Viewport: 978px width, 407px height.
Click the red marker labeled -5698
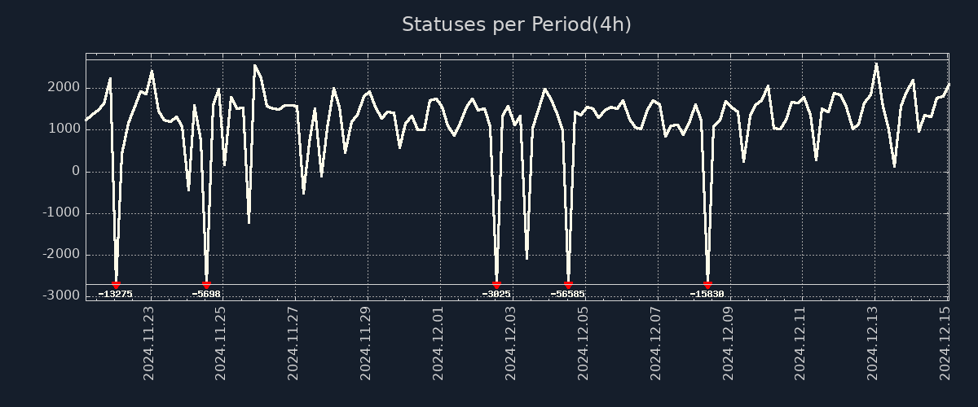(206, 285)
